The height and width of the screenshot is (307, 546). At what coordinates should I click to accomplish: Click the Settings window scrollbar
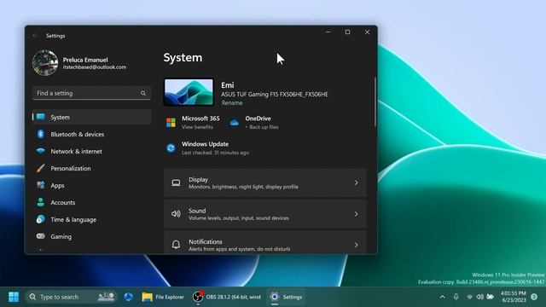coord(375,101)
